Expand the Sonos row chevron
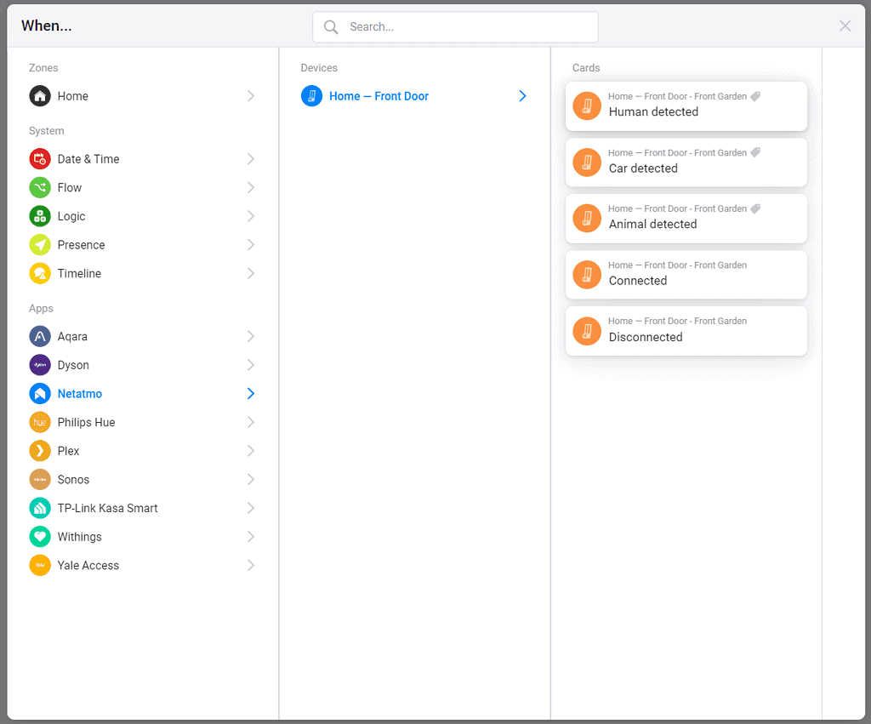The height and width of the screenshot is (724, 871). tap(251, 480)
